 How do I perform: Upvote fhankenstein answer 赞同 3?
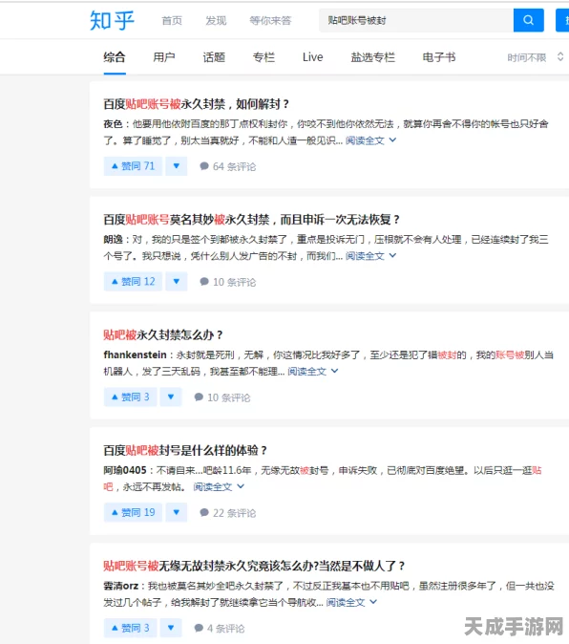coord(130,397)
